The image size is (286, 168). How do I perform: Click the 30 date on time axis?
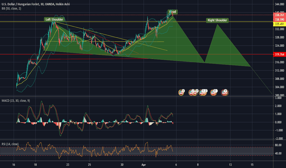pyautogui.click(x=122, y=165)
